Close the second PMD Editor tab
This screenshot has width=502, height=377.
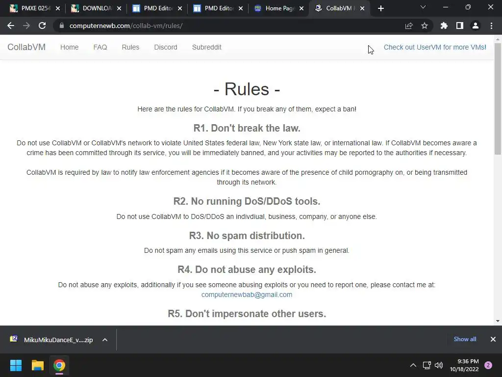(241, 8)
